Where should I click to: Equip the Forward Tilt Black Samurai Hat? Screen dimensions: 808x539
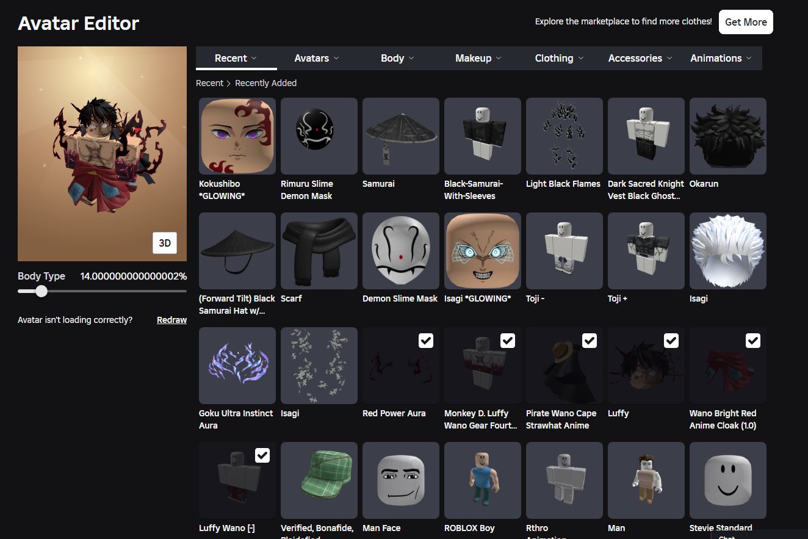237,251
